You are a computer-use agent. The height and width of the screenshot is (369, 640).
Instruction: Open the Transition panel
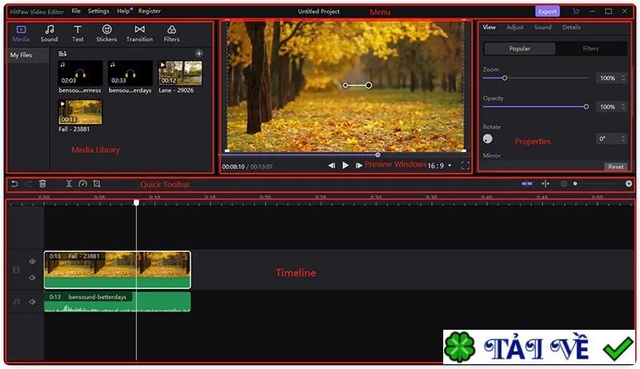point(139,33)
